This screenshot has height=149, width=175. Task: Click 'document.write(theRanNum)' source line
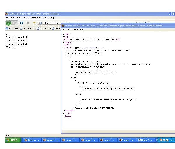84,53
